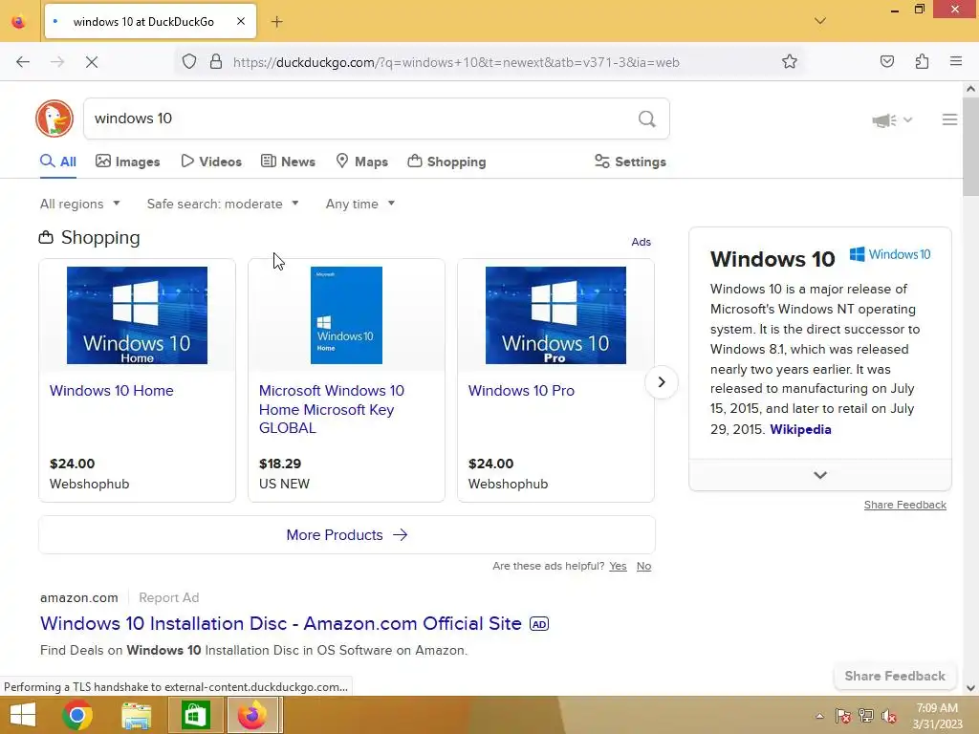
Task: Switch to the Videos tab
Action: click(211, 162)
